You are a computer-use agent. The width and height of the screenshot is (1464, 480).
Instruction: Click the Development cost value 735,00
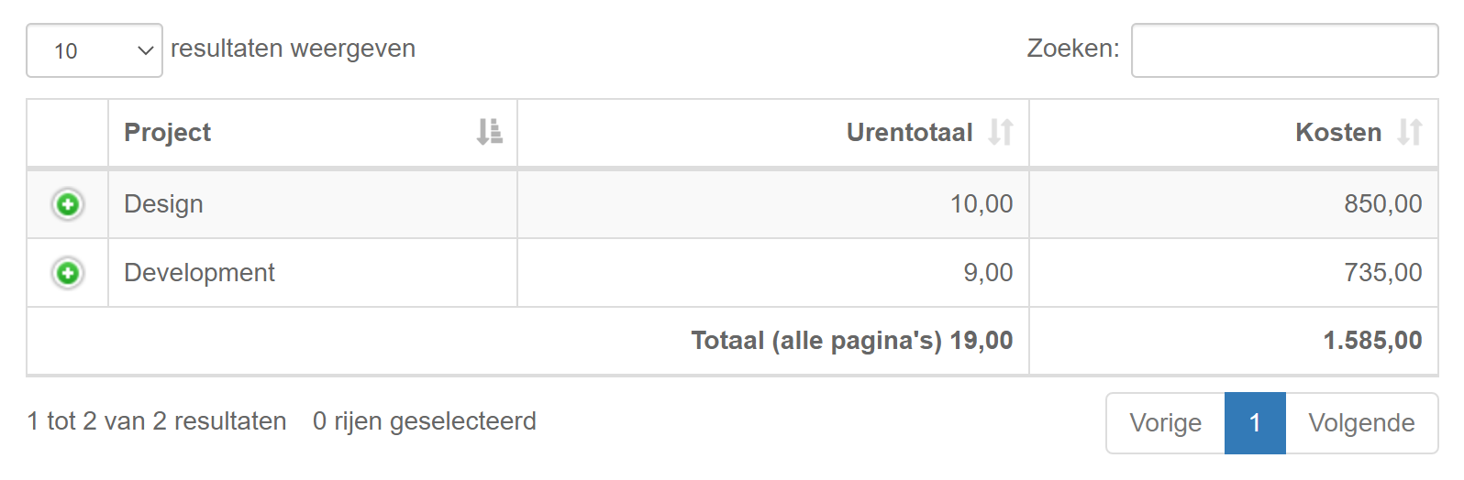(x=1382, y=273)
